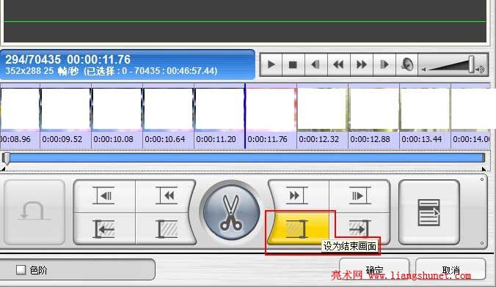Viewport: 496px width, 287px height.
Task: Go to end mark arrow icon
Action: tap(360, 228)
